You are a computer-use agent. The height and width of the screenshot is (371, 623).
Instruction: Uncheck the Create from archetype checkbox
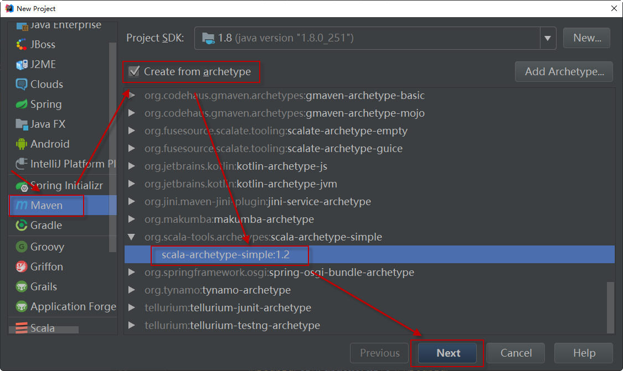point(133,71)
